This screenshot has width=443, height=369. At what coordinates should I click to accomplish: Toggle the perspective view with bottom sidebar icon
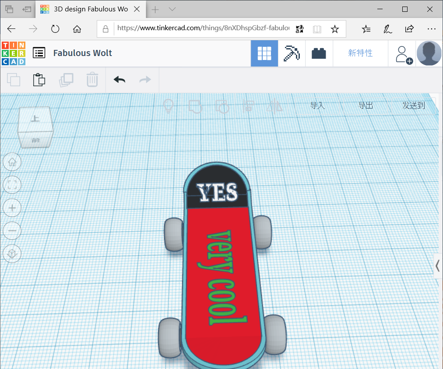tap(12, 253)
